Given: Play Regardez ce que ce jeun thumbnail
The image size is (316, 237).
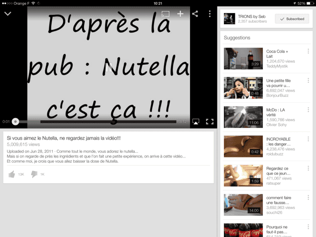Looking at the screenshot, I should tap(243, 175).
